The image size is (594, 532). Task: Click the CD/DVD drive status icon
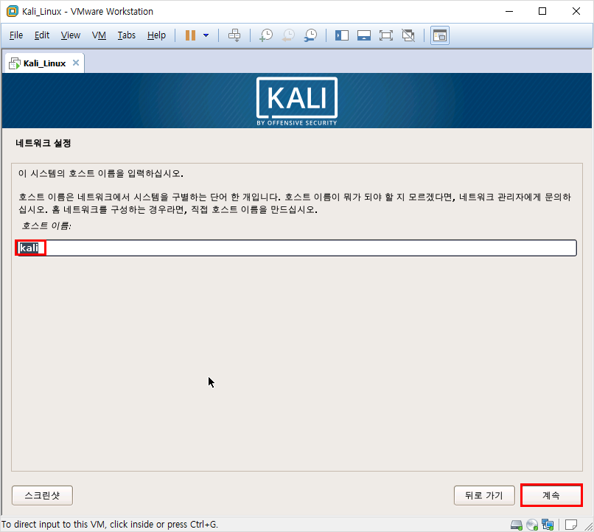tap(532, 525)
